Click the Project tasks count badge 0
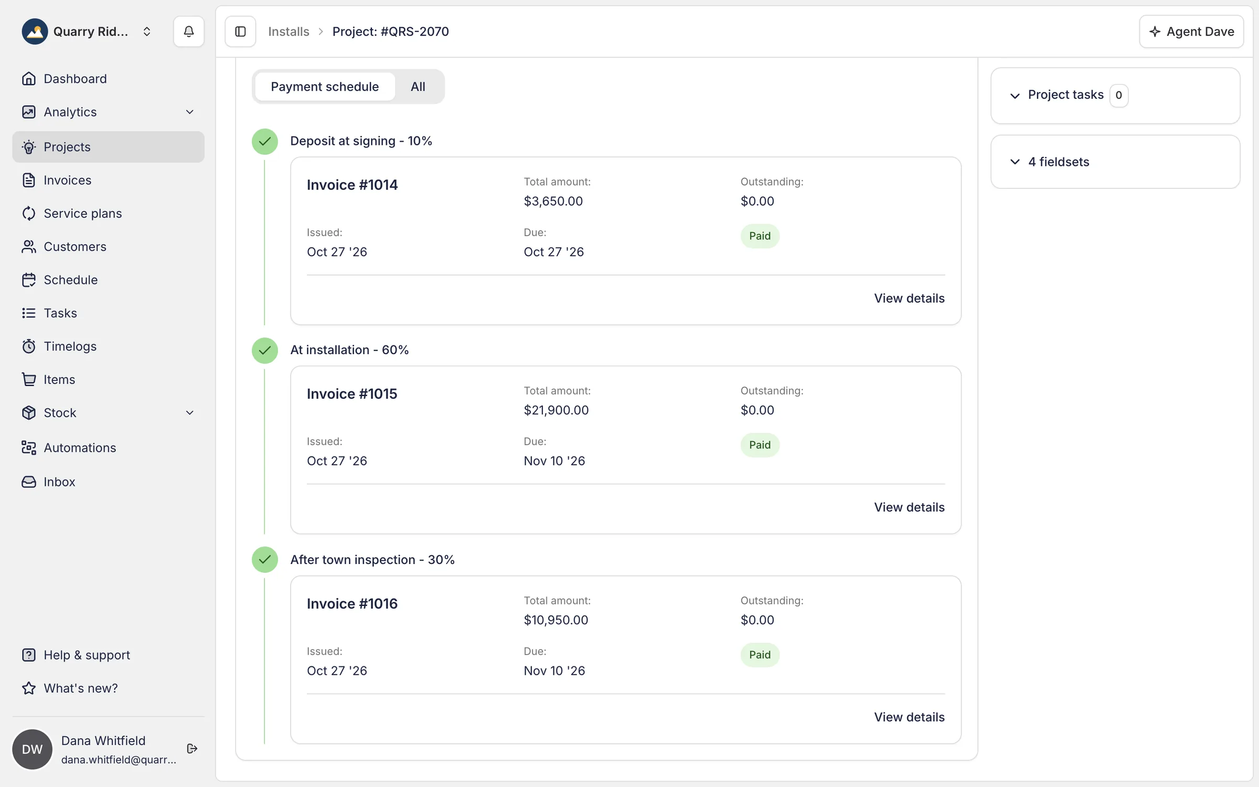This screenshot has height=787, width=1259. click(1119, 95)
